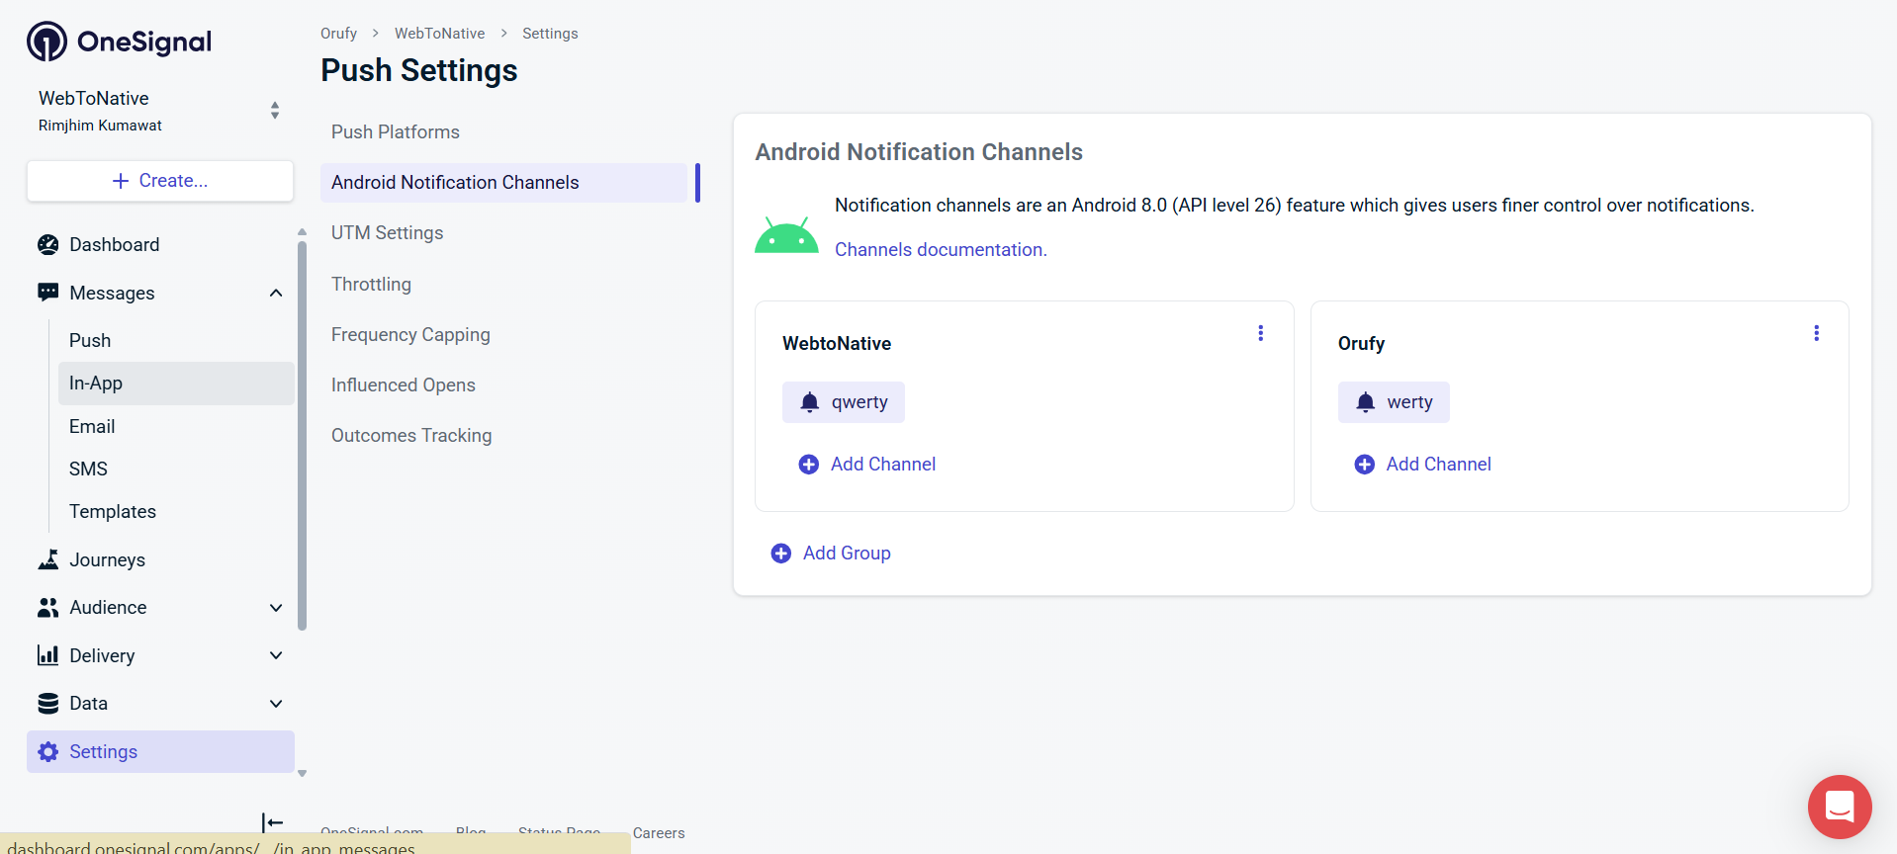Click the Add Group button
1897x854 pixels.
coord(831,553)
